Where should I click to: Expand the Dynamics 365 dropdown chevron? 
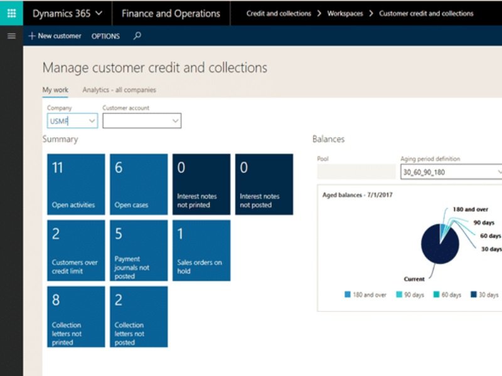click(x=99, y=13)
